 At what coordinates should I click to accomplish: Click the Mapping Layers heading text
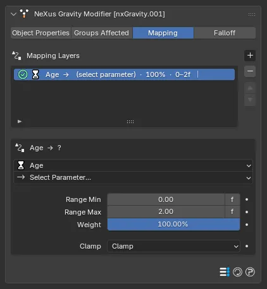pos(53,56)
